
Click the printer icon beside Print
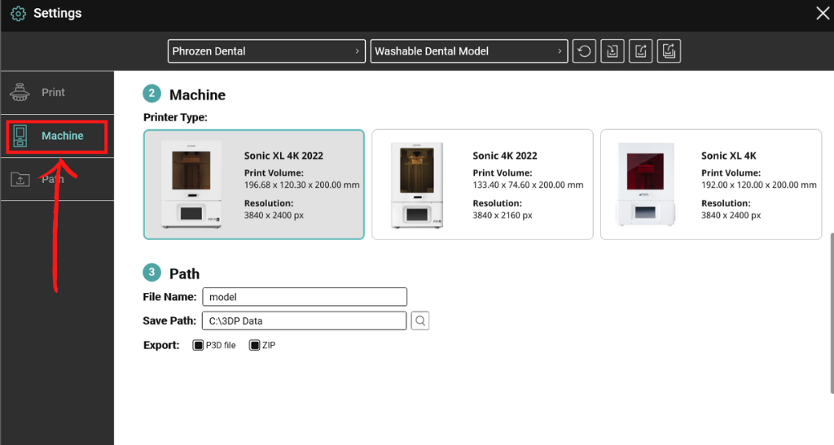coord(20,92)
